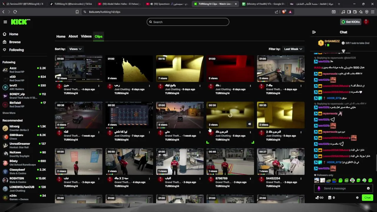
Task: Click the share icon in address bar
Action: pos(277,12)
